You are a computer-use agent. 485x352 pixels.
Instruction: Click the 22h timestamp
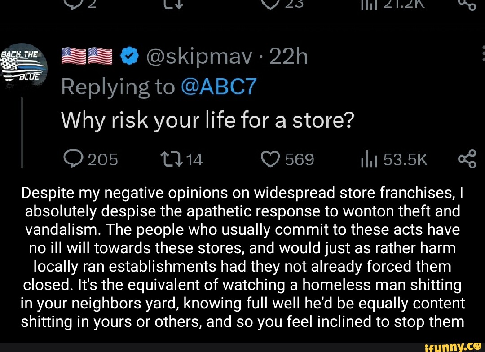(x=287, y=58)
